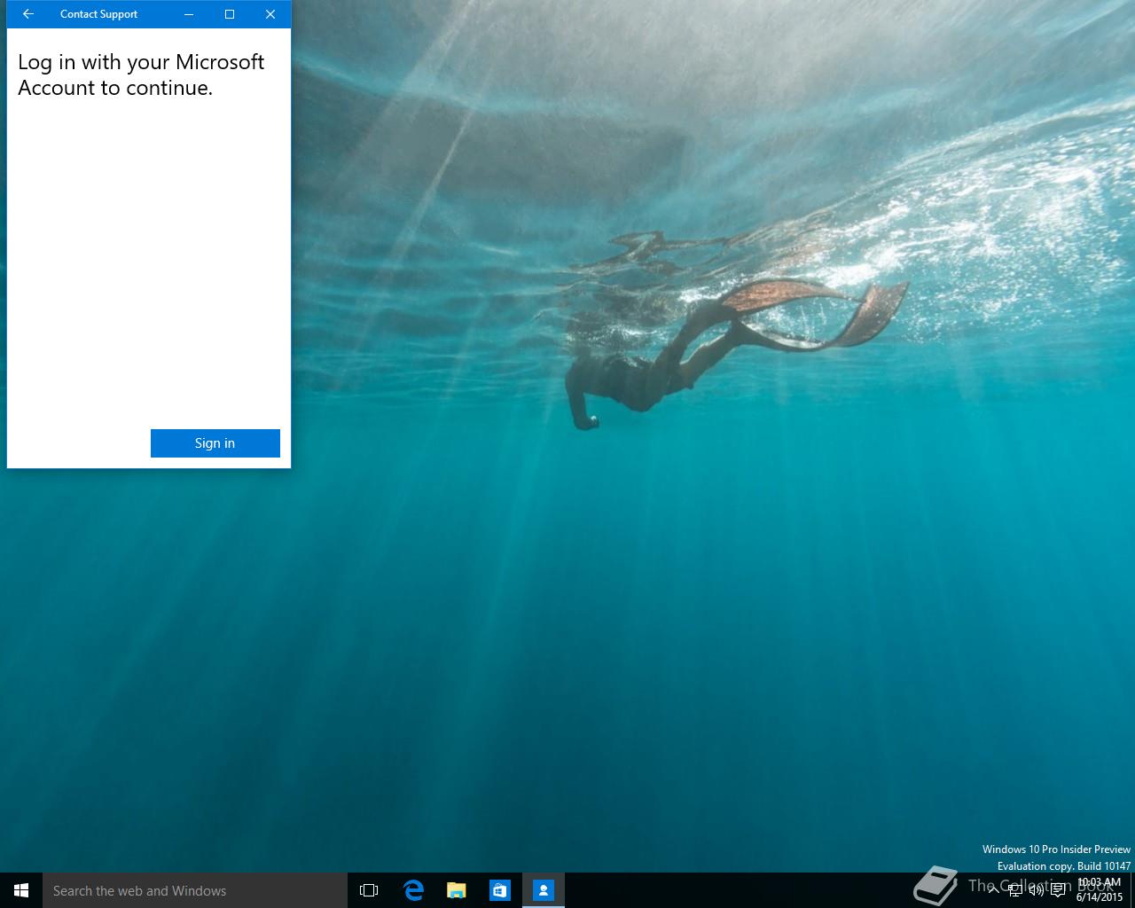
Task: Open the Store app from the taskbar
Action: 500,890
